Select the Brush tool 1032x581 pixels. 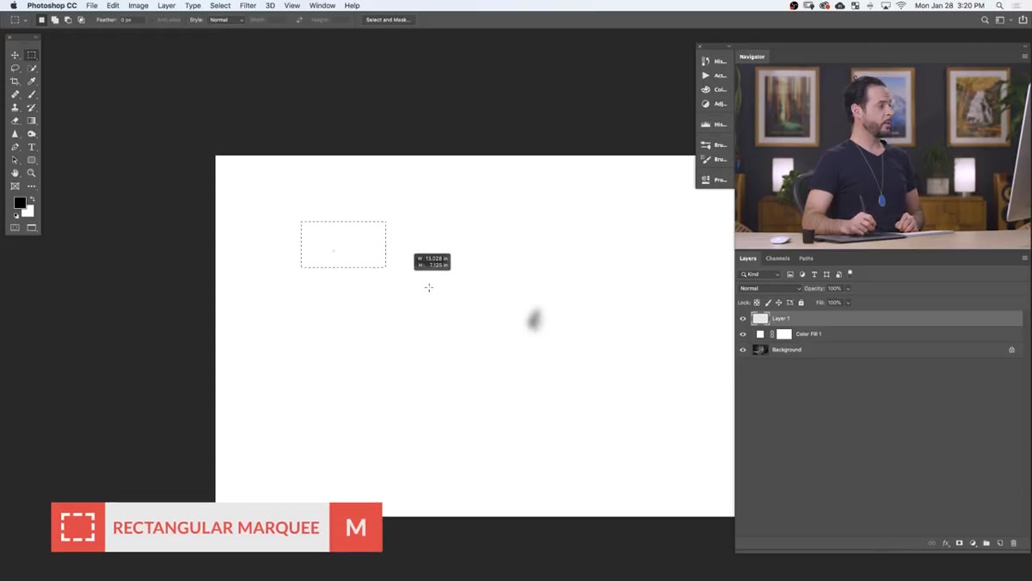[x=32, y=95]
